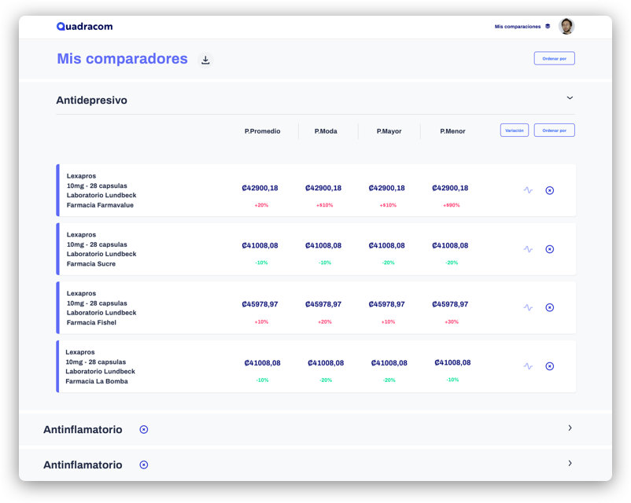This screenshot has width=631, height=503.
Task: Expand the first Antinflamatorio section
Action: point(570,428)
